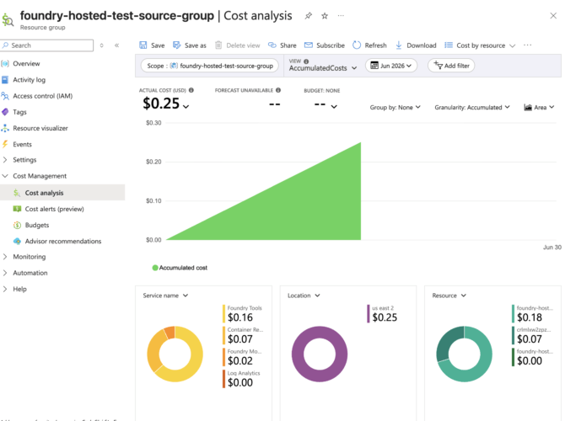Viewport: 565px width, 421px height.
Task: Click the Cost alerts icon
Action: [x=17, y=209]
